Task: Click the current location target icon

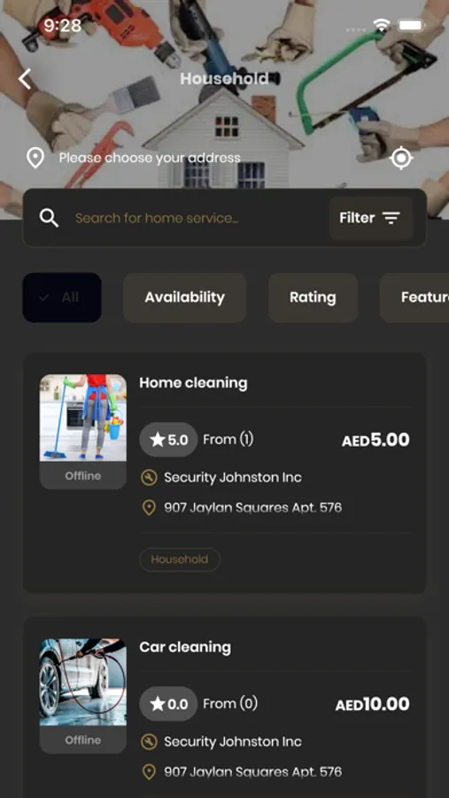Action: 400,158
